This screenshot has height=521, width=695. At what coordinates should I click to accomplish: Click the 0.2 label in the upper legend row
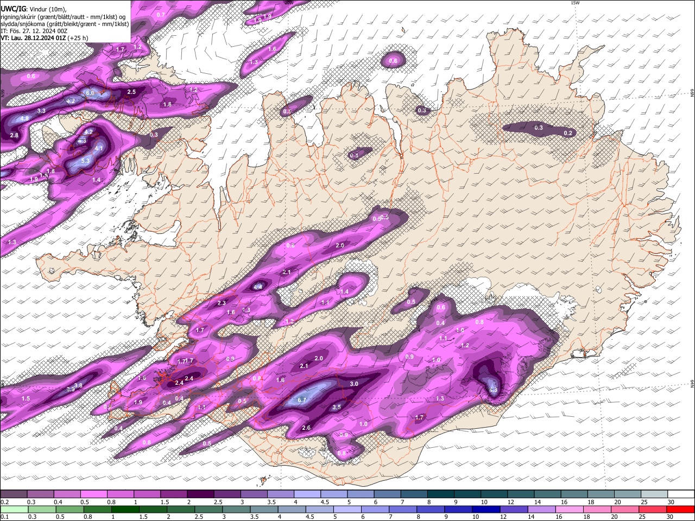[4, 502]
